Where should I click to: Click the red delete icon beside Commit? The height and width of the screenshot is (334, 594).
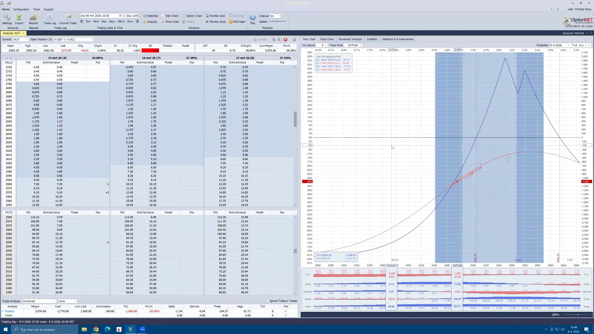tap(286, 40)
